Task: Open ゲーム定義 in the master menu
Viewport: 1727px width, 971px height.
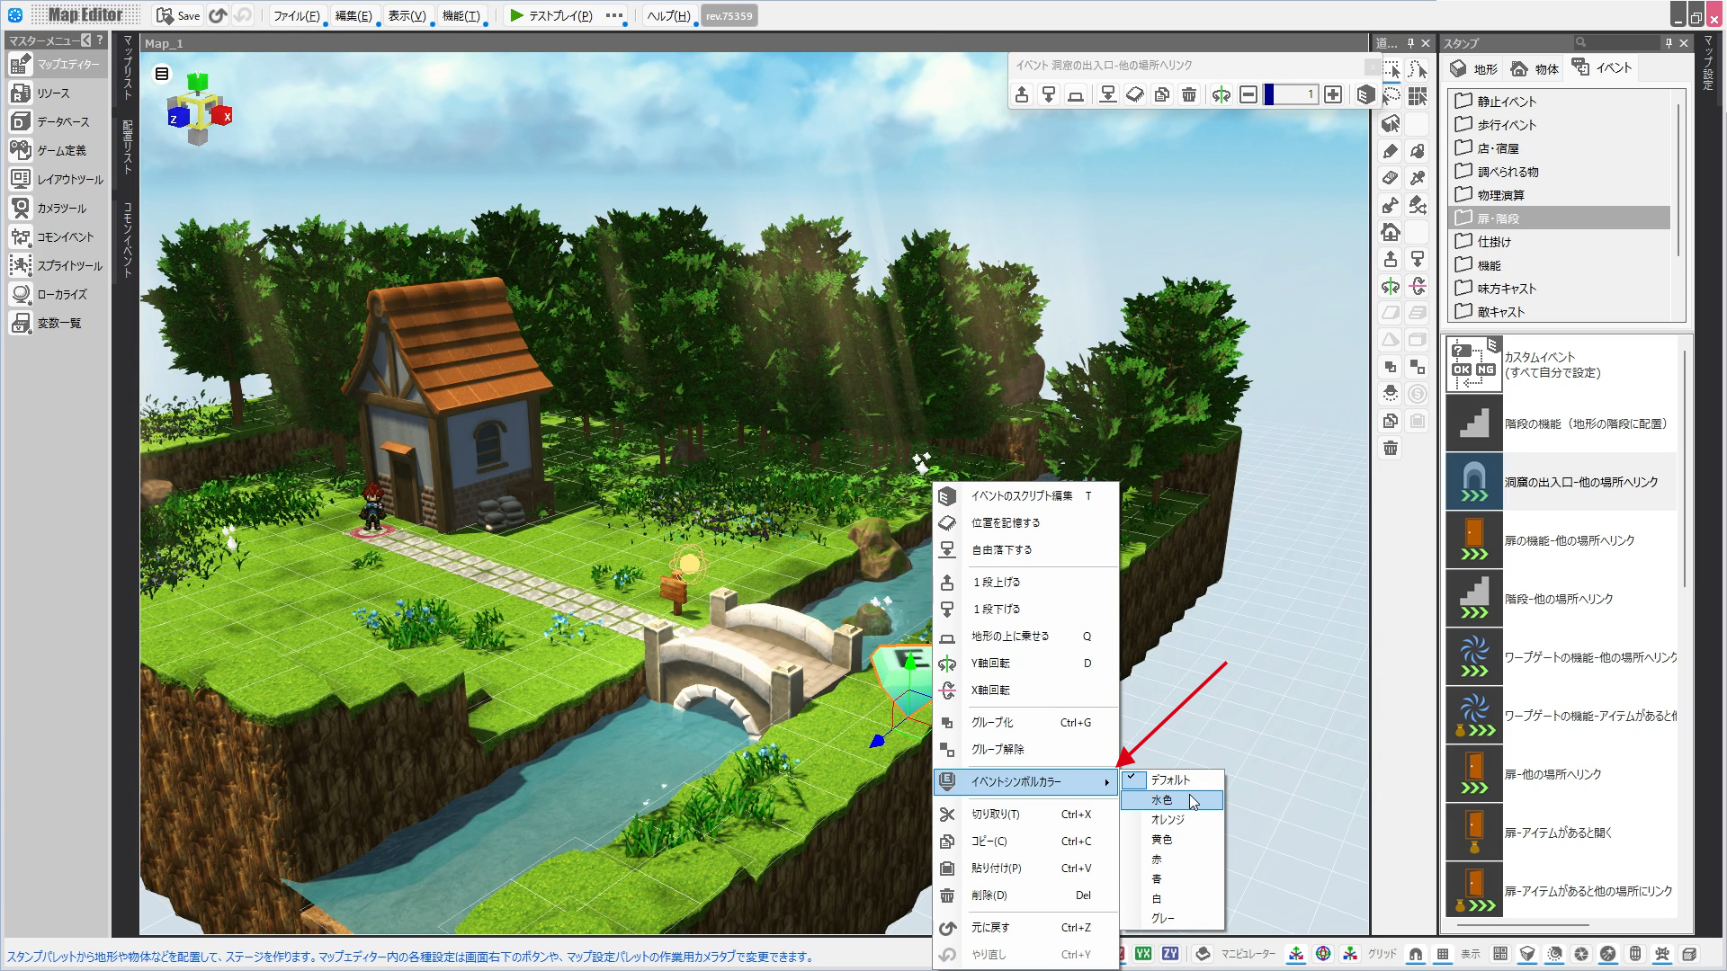Action: pyautogui.click(x=57, y=151)
